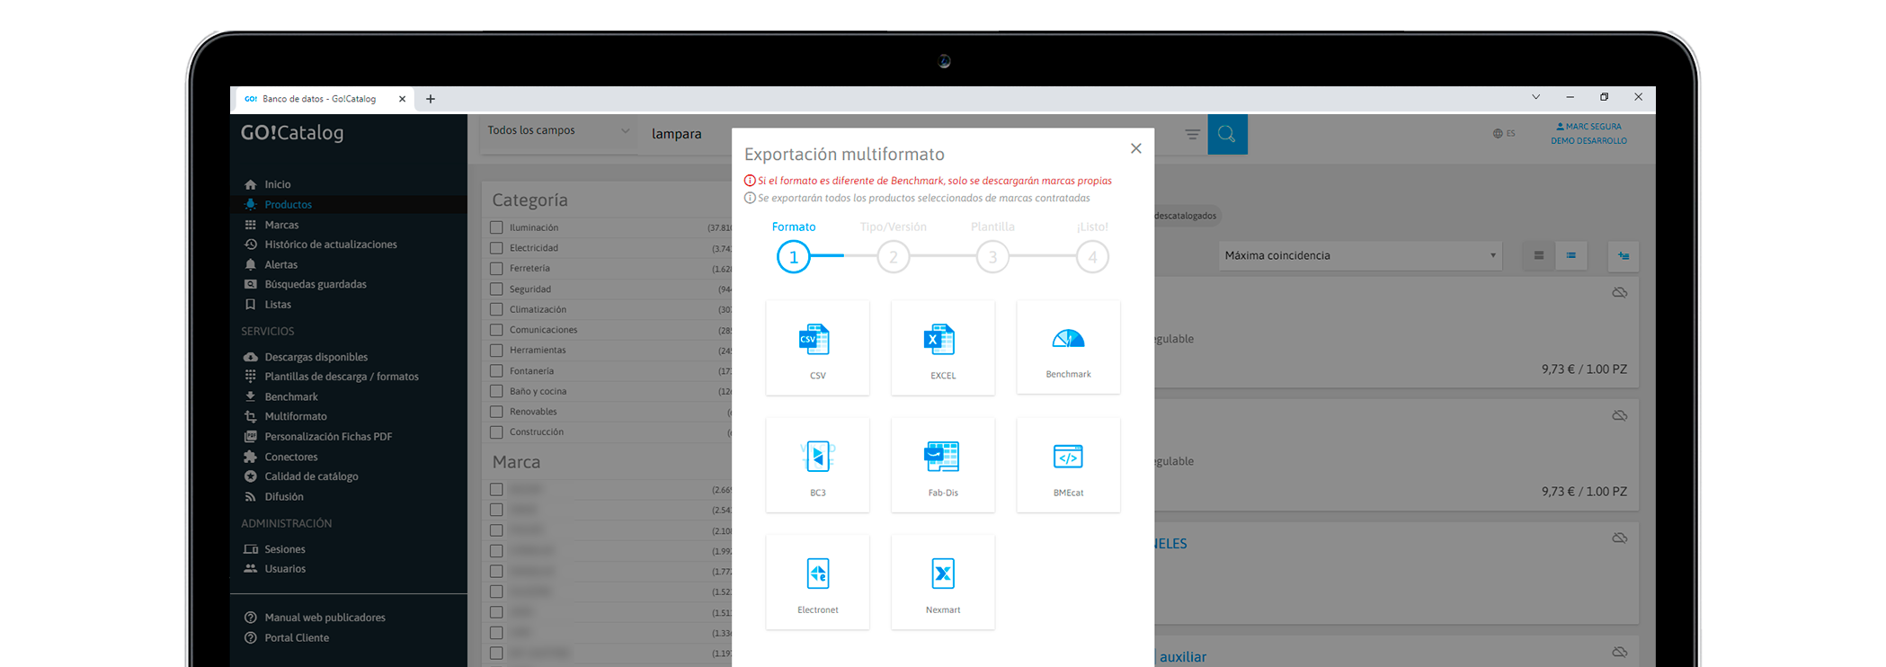Image resolution: width=1886 pixels, height=667 pixels.
Task: Open the search filter options icon
Action: [1192, 134]
